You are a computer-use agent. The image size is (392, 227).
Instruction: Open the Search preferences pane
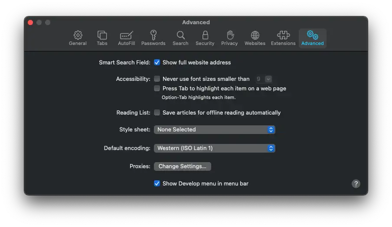coord(180,38)
